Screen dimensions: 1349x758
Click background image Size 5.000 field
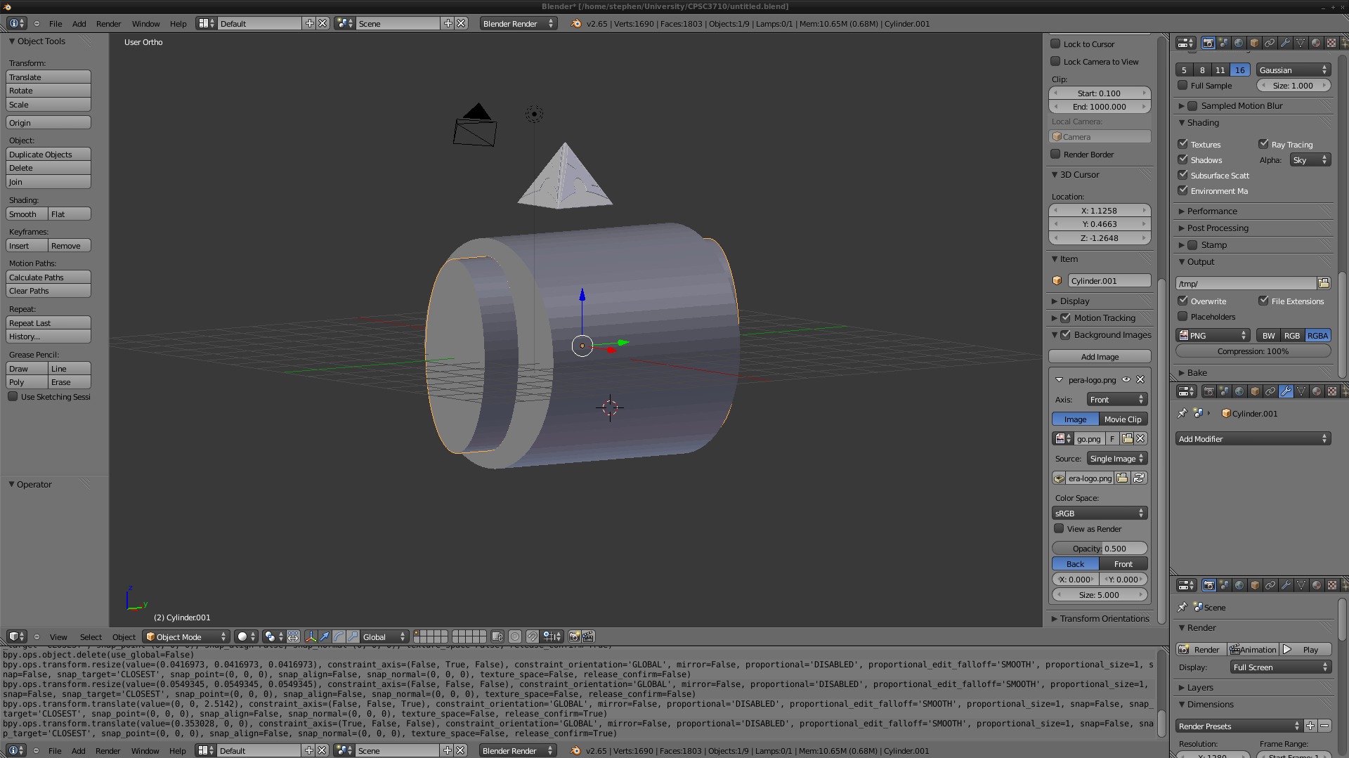coord(1100,594)
